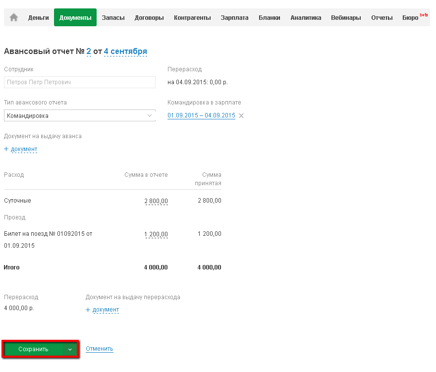Select the Билет на поезд № 01092015 row
The height and width of the screenshot is (372, 436).
click(x=48, y=240)
